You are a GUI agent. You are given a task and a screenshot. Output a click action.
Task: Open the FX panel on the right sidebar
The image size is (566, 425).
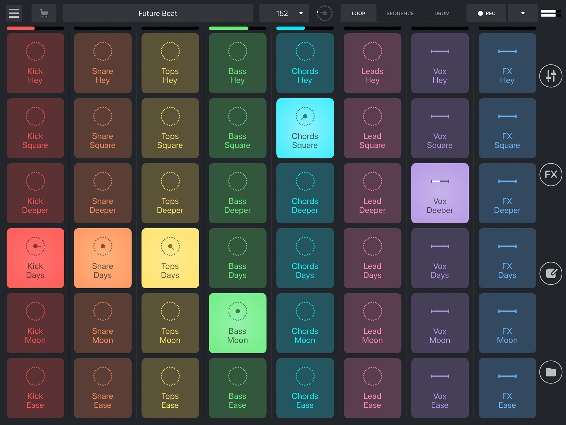pyautogui.click(x=551, y=175)
